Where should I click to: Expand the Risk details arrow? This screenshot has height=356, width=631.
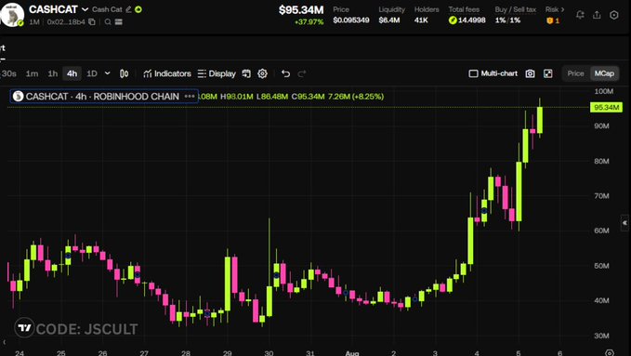click(562, 9)
